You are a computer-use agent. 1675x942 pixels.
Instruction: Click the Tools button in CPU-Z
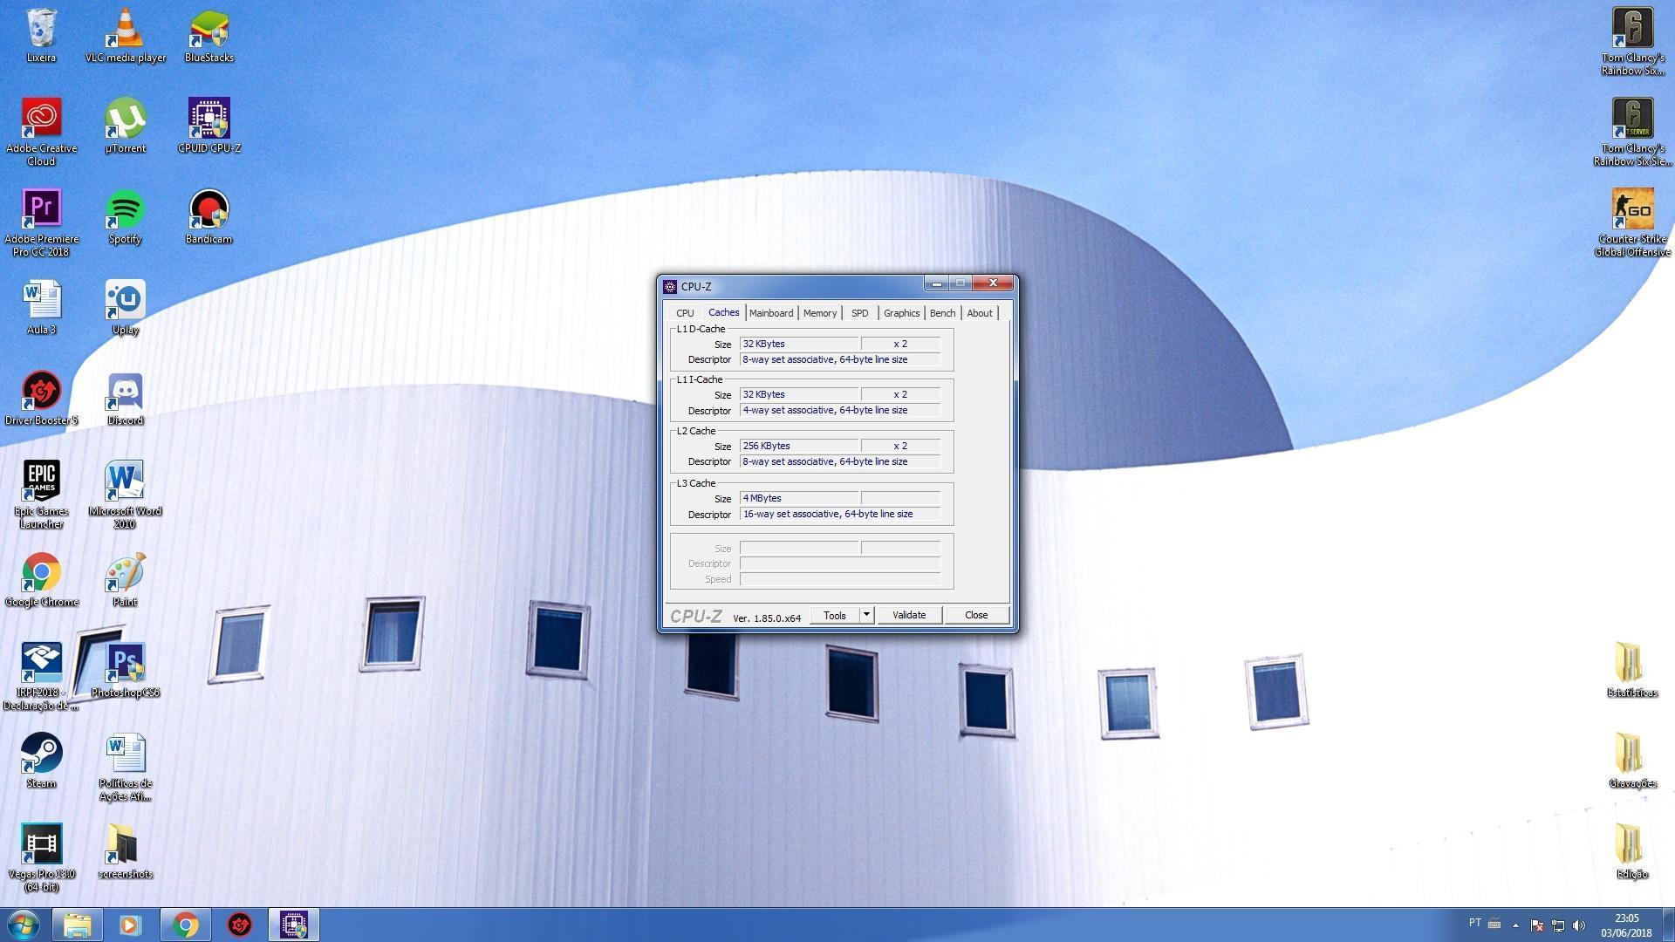coord(835,616)
